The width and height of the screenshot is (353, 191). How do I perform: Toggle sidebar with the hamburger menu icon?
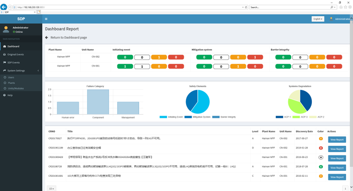(x=46, y=19)
